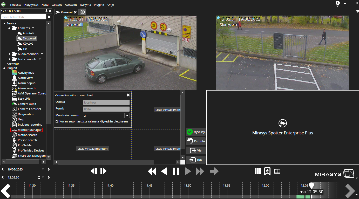
Task: Pause playback with the pause button
Action: pos(176,171)
